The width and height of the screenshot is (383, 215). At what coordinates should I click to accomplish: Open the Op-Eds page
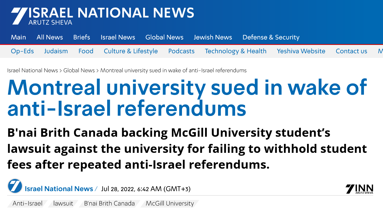(x=22, y=51)
